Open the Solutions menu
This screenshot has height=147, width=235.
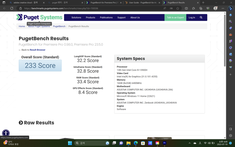coord(76,17)
